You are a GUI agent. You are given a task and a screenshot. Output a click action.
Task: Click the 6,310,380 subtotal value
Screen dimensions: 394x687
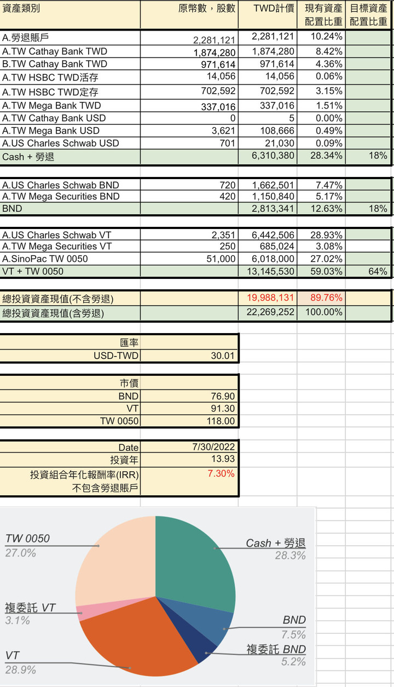268,156
